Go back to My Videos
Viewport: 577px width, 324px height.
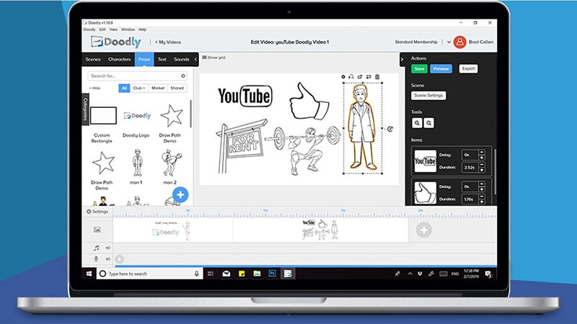tap(168, 42)
